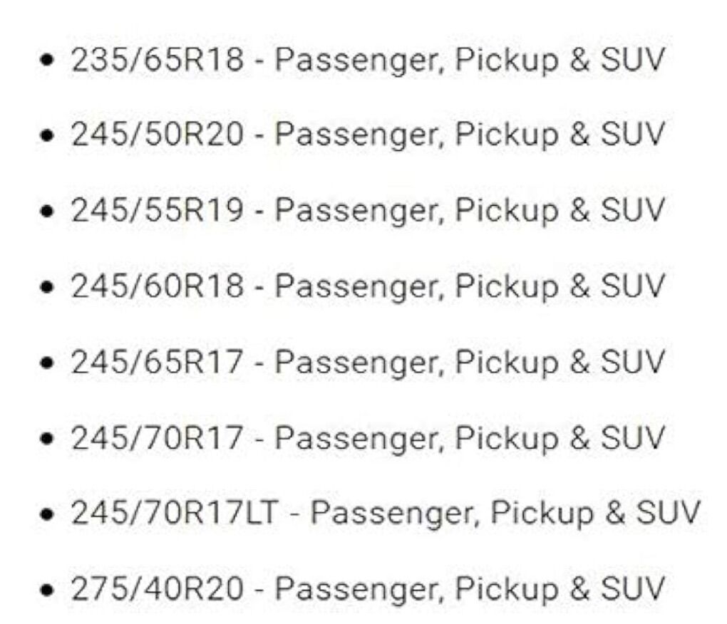Choose the 245/60R18 tire size entry

(x=157, y=286)
